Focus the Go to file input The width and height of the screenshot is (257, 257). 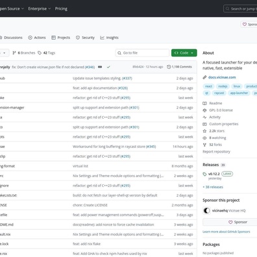pos(142,53)
